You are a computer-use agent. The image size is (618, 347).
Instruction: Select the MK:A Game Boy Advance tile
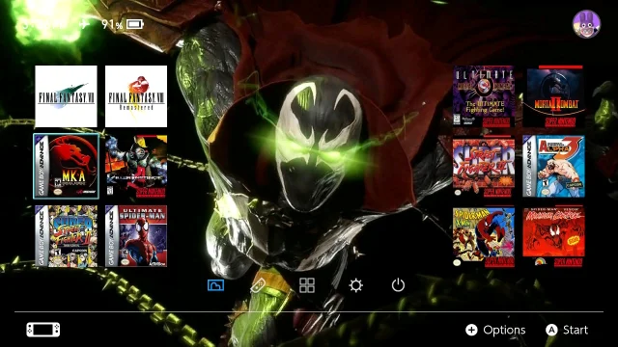click(66, 166)
